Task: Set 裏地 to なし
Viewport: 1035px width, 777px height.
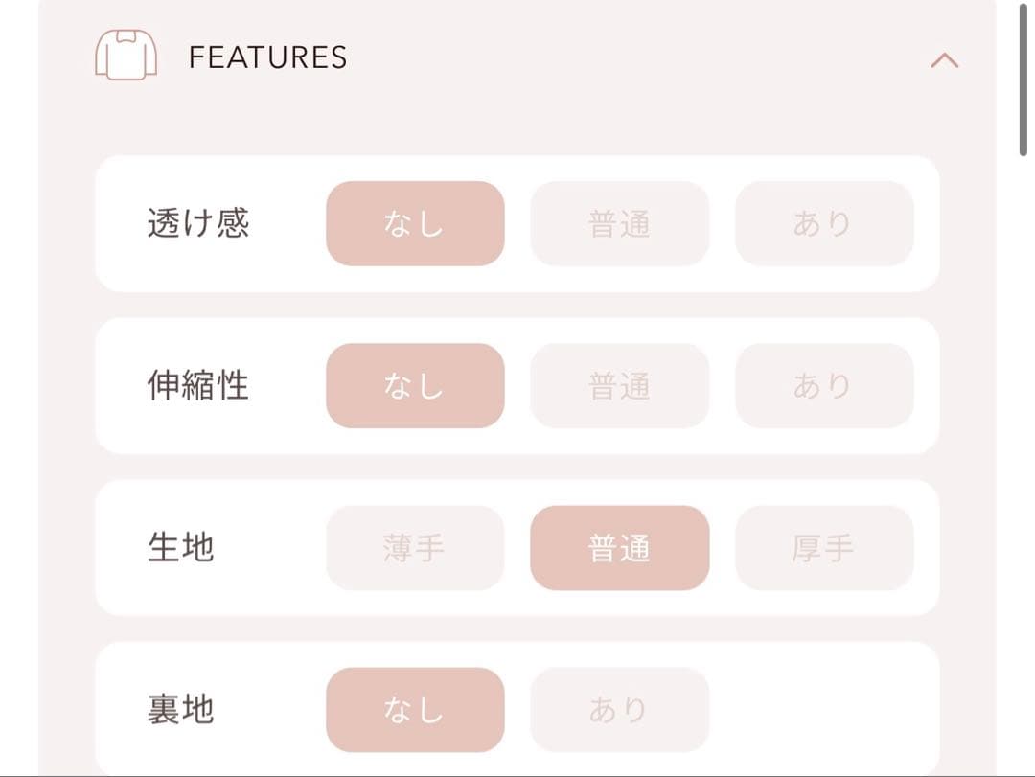Action: pos(415,710)
